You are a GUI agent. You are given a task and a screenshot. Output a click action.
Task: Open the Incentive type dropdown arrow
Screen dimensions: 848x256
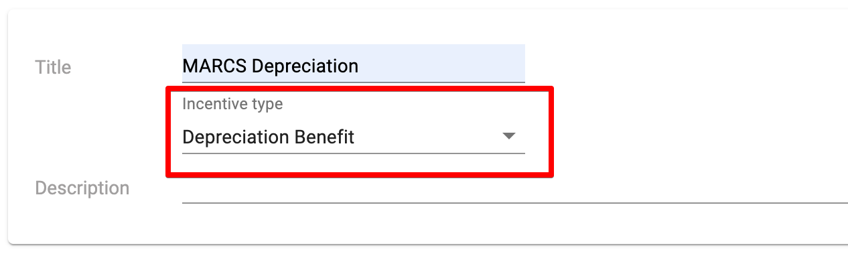509,137
